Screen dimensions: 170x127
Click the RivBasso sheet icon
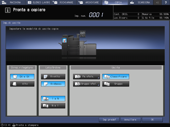pyautogui.click(x=46, y=84)
